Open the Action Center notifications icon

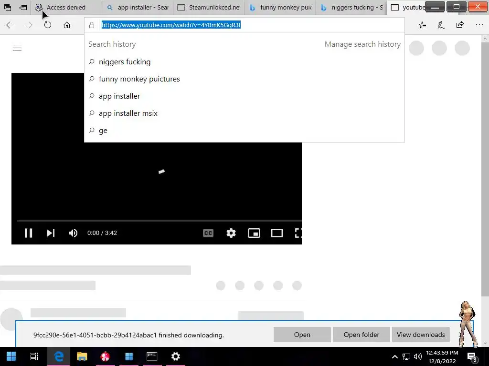(472, 356)
